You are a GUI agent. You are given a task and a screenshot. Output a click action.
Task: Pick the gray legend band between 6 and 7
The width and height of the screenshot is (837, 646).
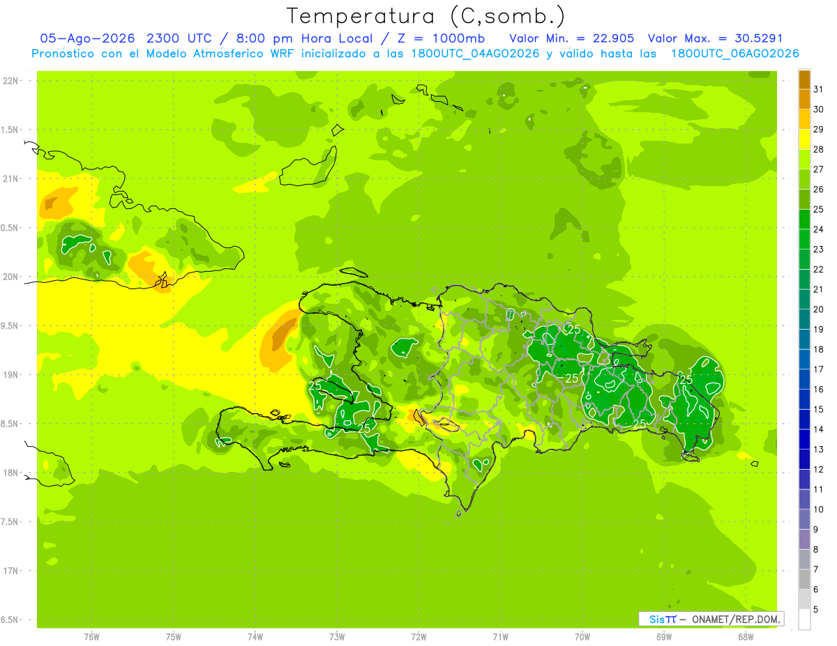804,579
